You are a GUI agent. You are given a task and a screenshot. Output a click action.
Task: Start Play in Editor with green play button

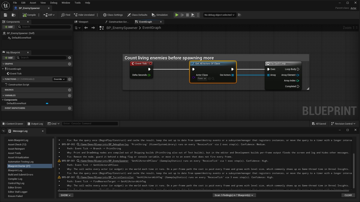click(x=177, y=15)
